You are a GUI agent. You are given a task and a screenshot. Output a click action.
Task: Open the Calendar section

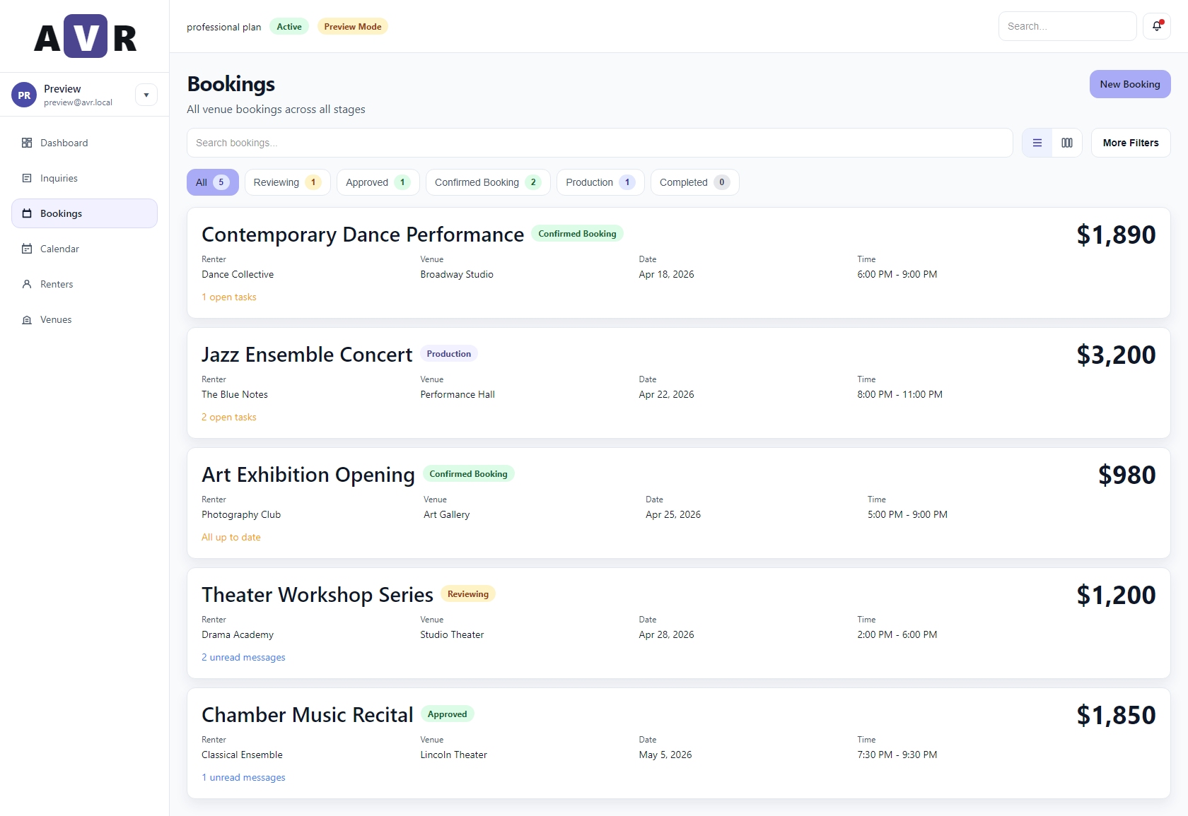pos(59,249)
